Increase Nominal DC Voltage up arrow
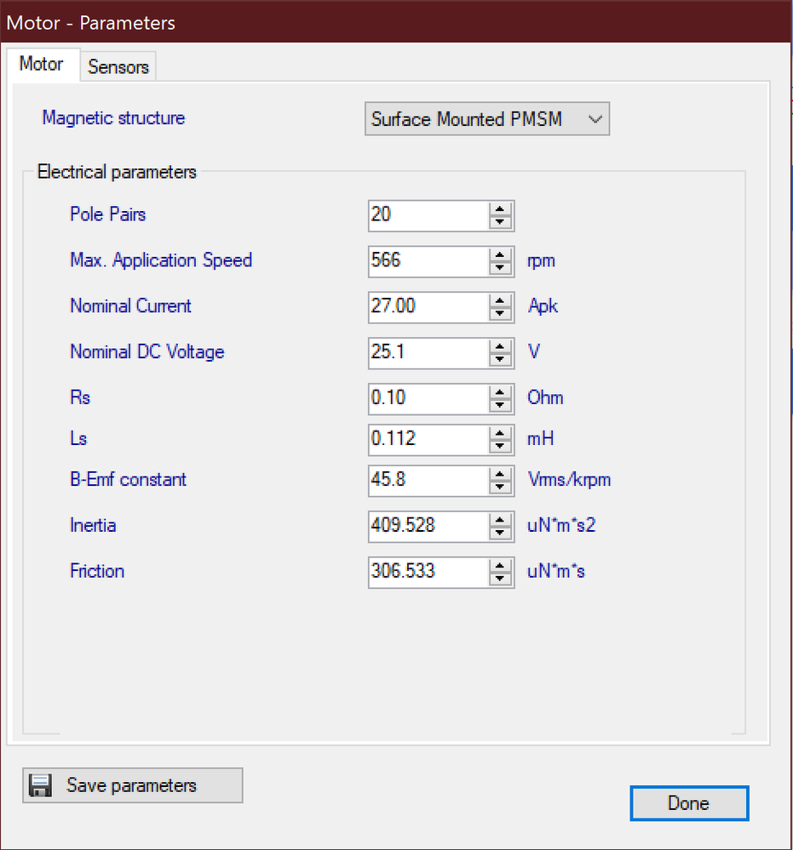Image resolution: width=793 pixels, height=850 pixels. (x=500, y=347)
